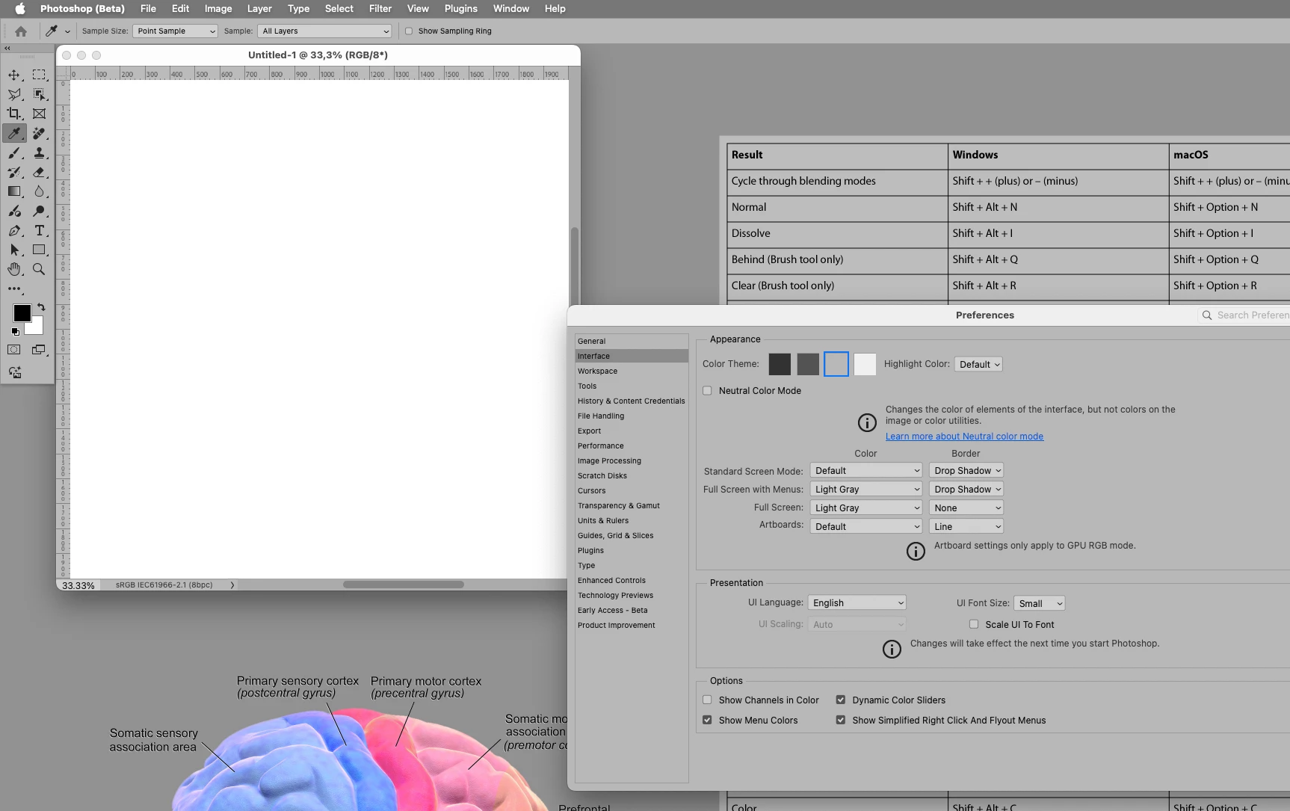
Task: Select the Clone Stamp tool
Action: tap(40, 152)
